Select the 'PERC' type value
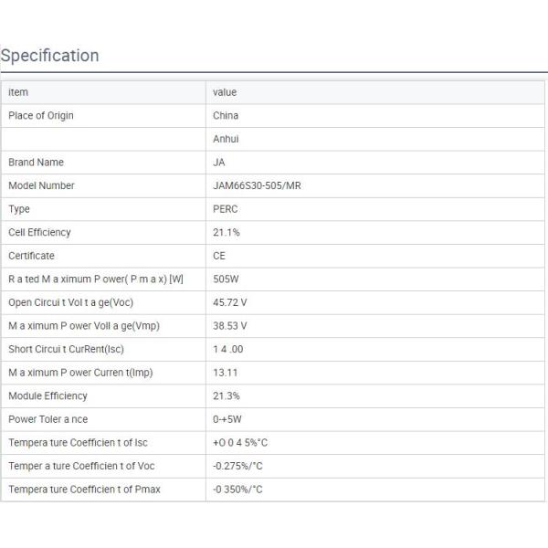The height and width of the screenshot is (548, 548). [226, 209]
